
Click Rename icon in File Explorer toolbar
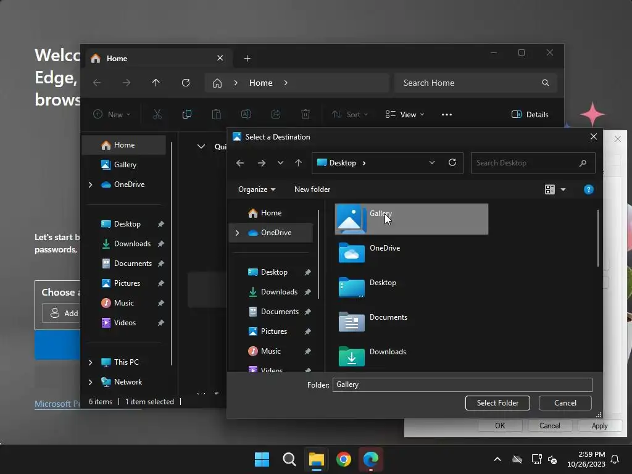pyautogui.click(x=246, y=114)
